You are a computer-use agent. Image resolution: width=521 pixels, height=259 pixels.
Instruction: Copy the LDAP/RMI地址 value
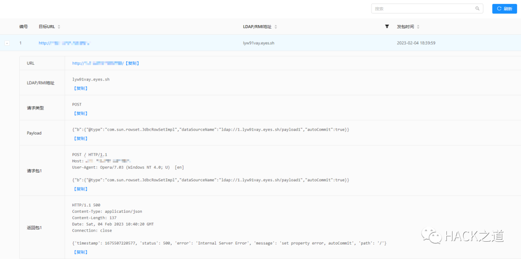(x=80, y=88)
